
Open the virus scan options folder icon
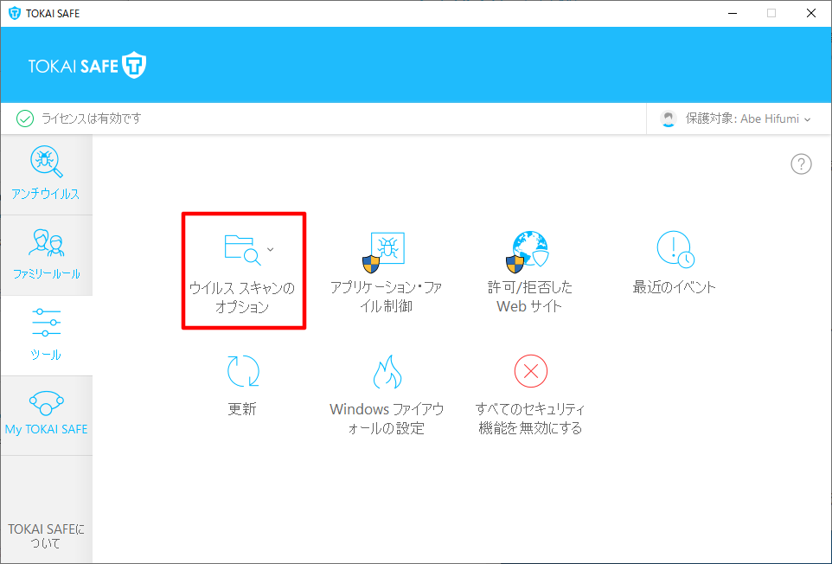(x=241, y=248)
